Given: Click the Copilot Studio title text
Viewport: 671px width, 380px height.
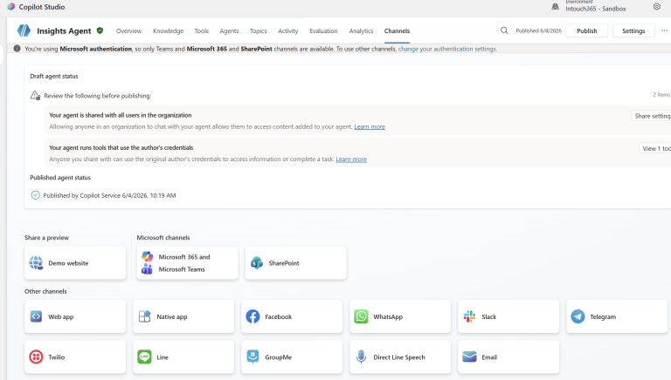Looking at the screenshot, I should [x=42, y=7].
